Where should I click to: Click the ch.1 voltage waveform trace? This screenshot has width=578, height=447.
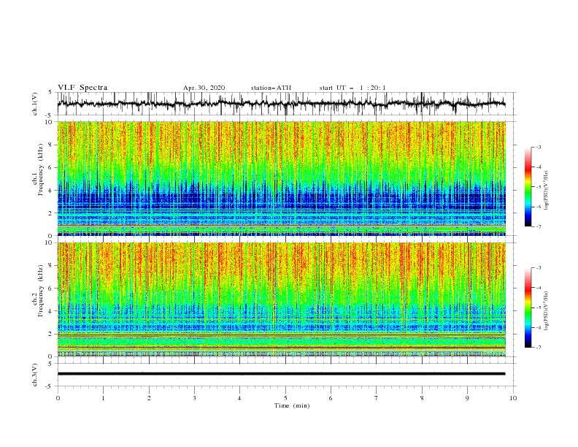(281, 104)
